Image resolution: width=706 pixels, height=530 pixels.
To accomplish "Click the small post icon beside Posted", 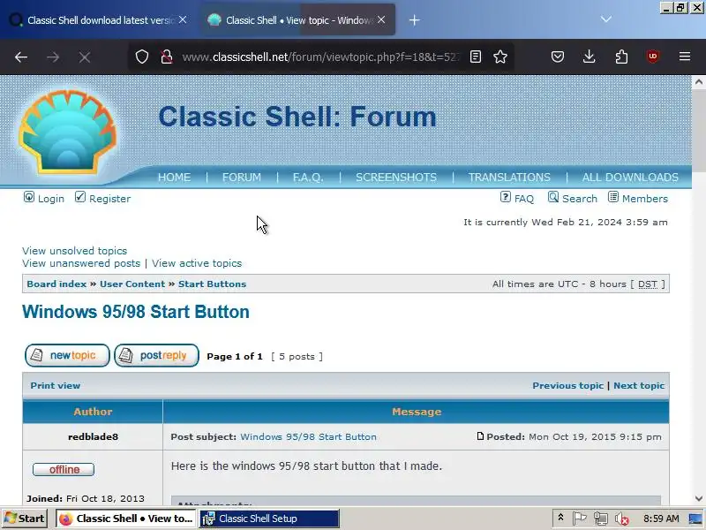I will [480, 436].
